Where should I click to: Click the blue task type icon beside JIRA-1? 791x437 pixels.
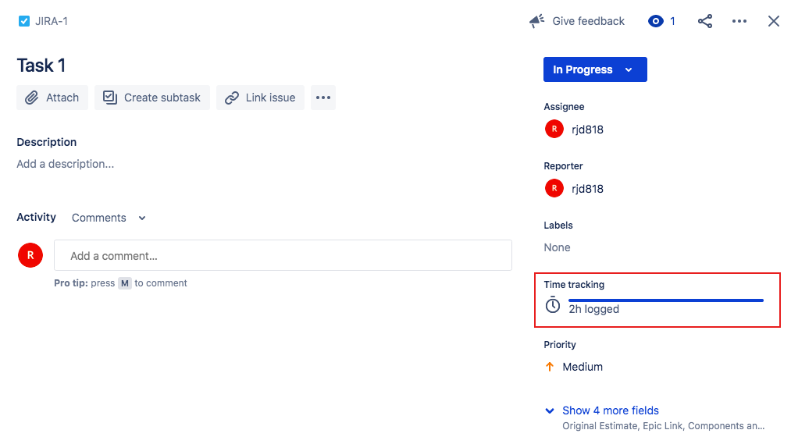[23, 21]
